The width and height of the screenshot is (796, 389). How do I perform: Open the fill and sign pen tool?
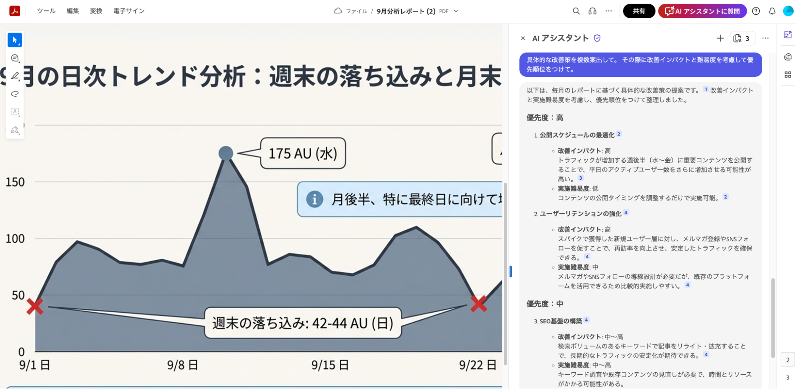(15, 130)
